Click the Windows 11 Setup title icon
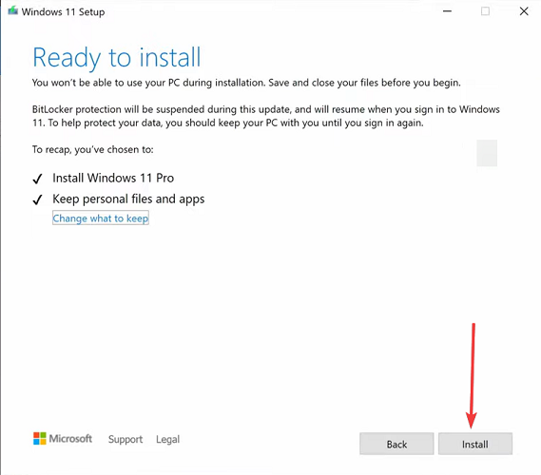Screen dimensions: 541x475 pyautogui.click(x=13, y=11)
